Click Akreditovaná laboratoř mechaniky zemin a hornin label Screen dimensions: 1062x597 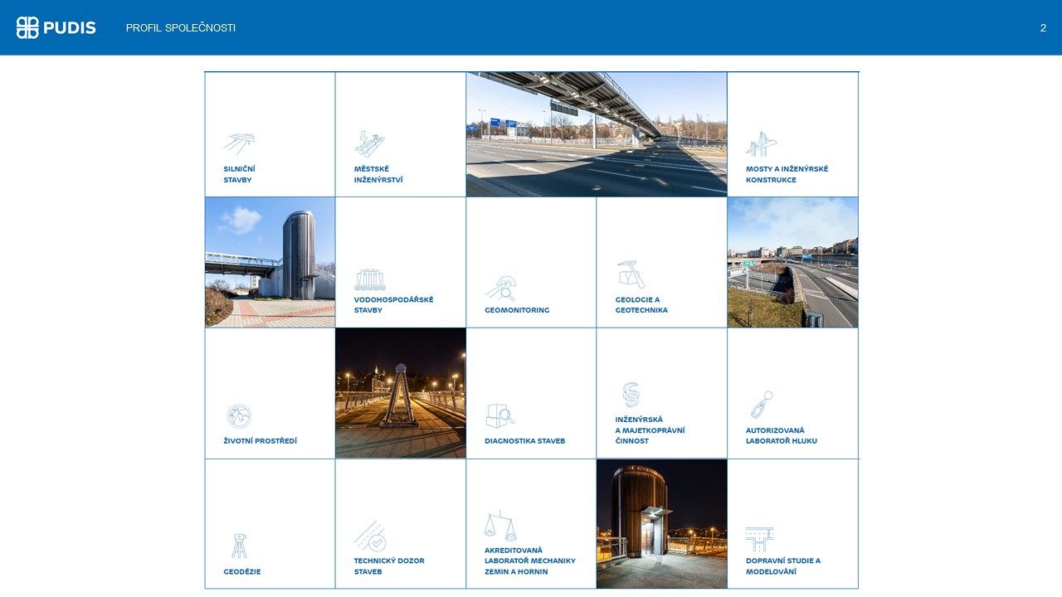[x=529, y=561]
